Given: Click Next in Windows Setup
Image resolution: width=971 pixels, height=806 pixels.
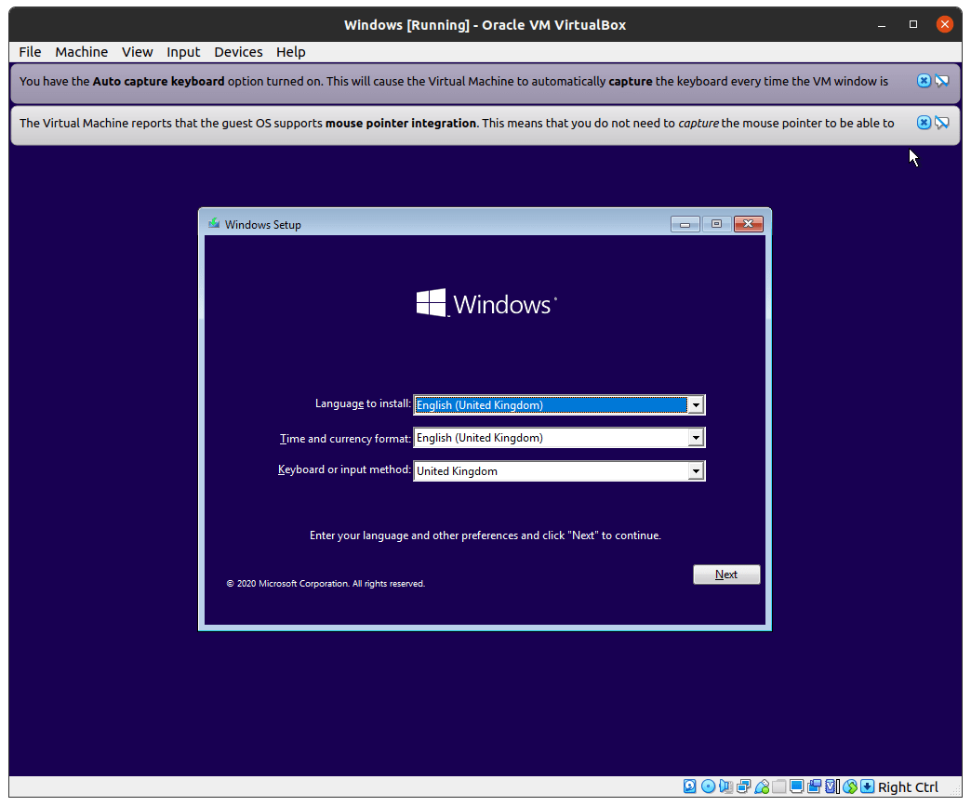Looking at the screenshot, I should pyautogui.click(x=726, y=575).
